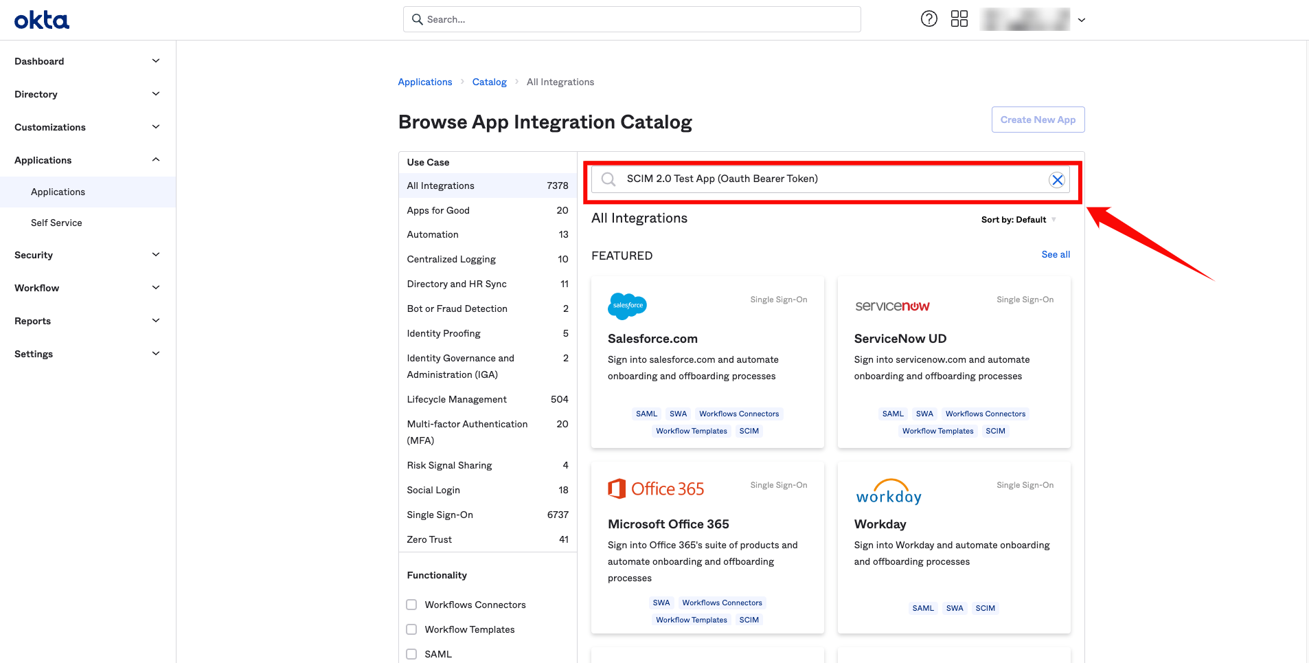Filter by Directory and HR Sync
Screen dimensions: 1309x663
coord(488,284)
